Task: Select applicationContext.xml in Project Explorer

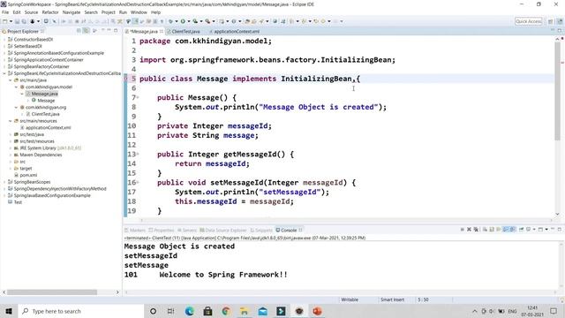Action: [48, 127]
